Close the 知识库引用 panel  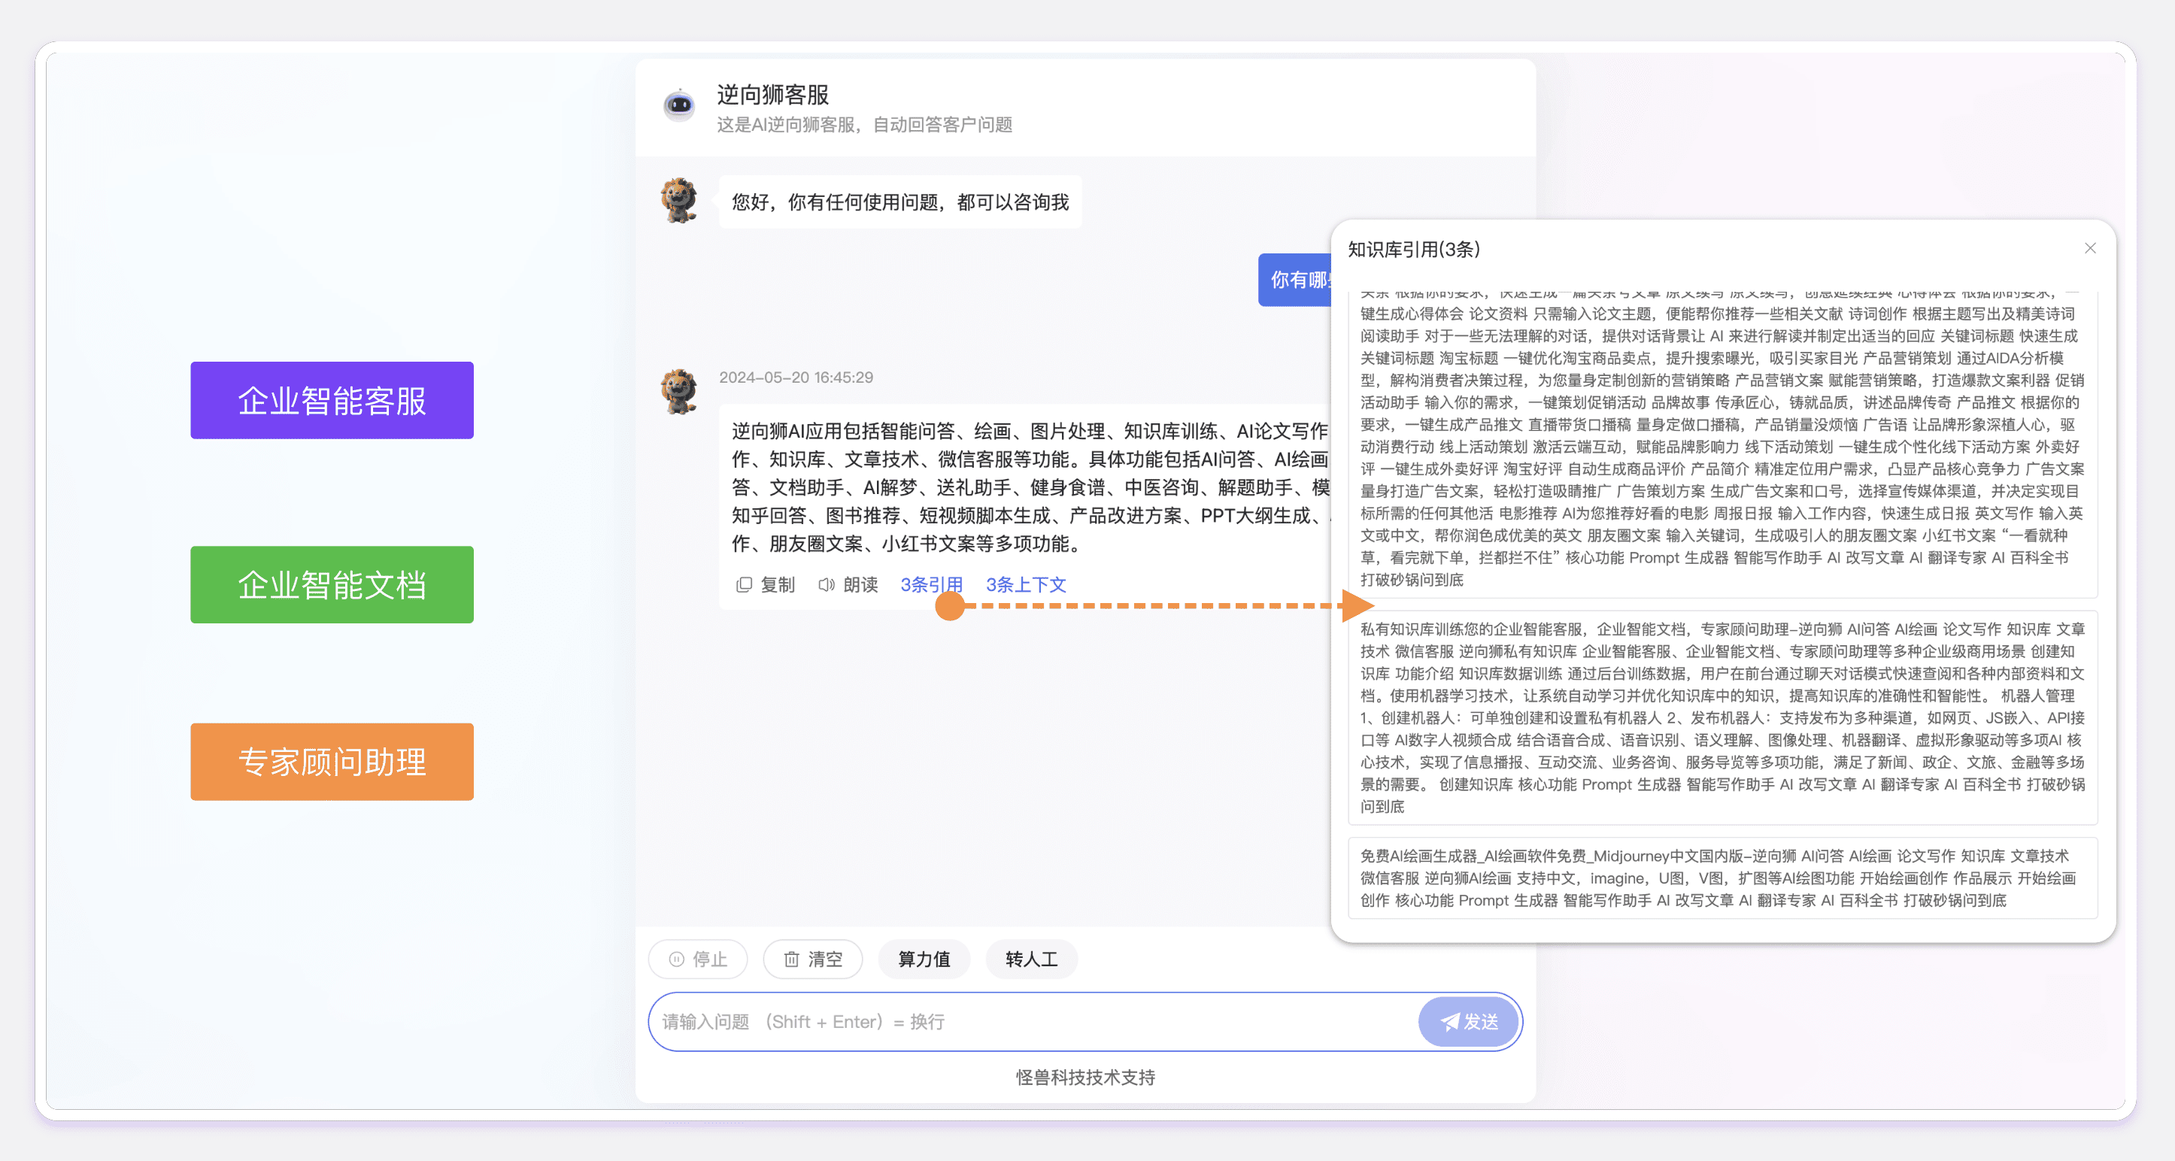2090,248
